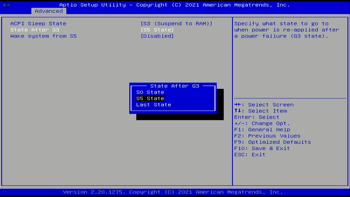Select Wake system from S5 label
This screenshot has height=197, width=350.
pos(43,36)
